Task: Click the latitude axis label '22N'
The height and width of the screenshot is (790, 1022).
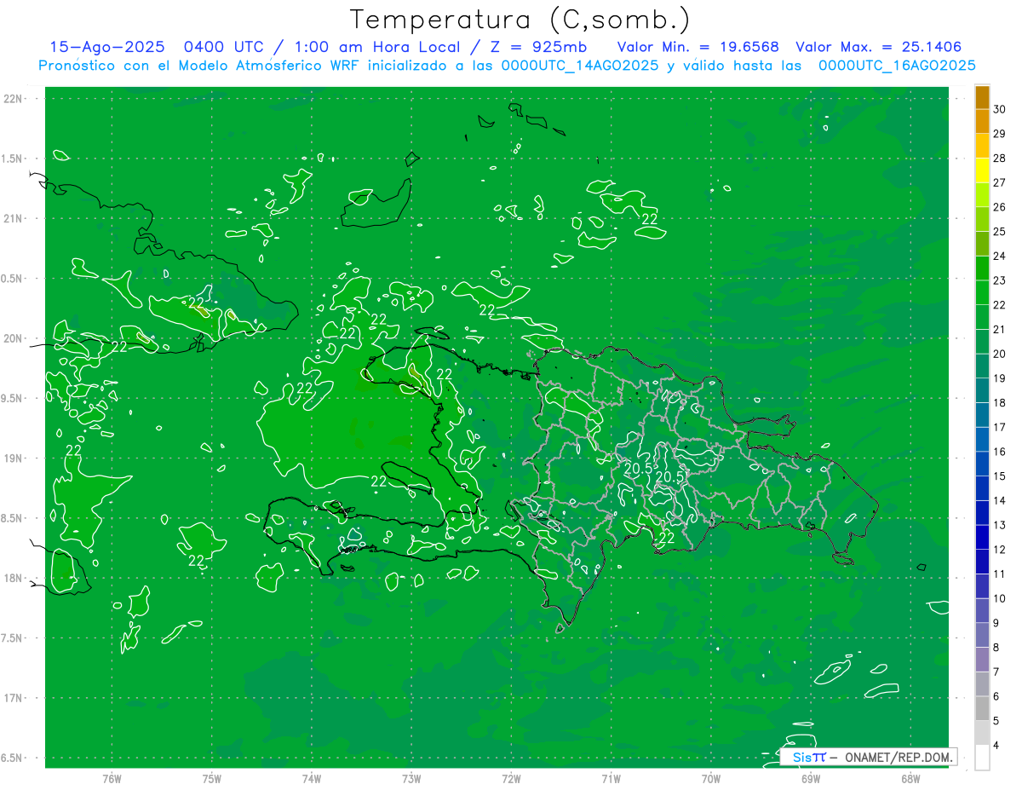Action: (14, 99)
